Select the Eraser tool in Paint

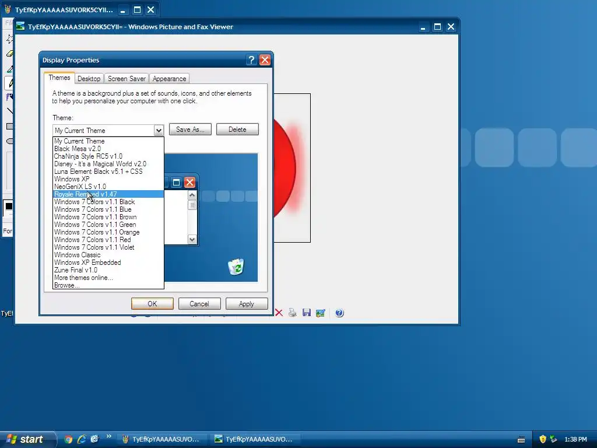[x=10, y=54]
